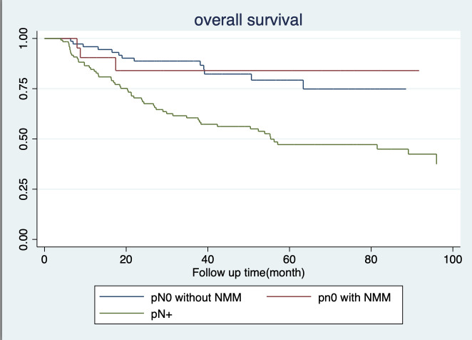472x340 pixels.
Task: Click the 0.00 label on y-axis
Action: pos(24,239)
